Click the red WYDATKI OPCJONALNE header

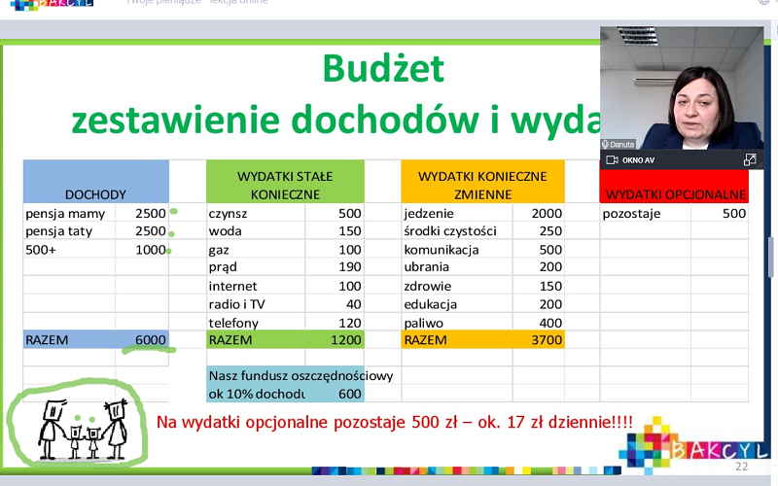tap(675, 193)
